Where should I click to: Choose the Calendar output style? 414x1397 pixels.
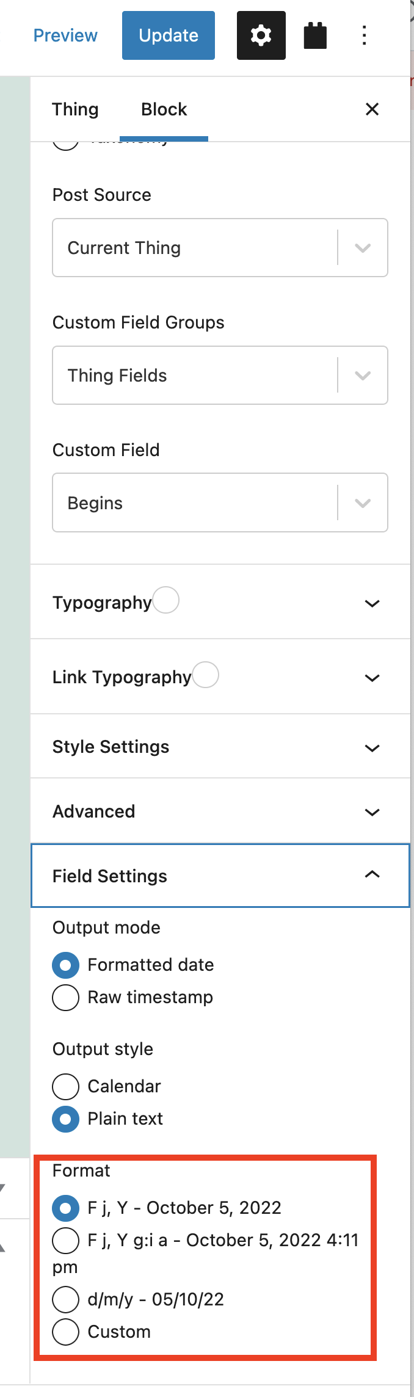point(66,1086)
